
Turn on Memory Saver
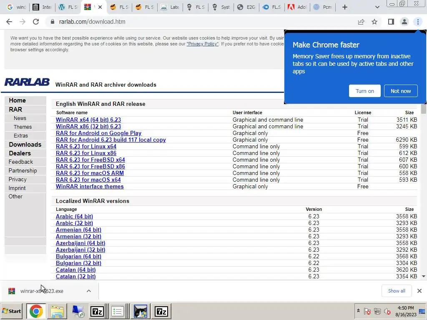364,91
